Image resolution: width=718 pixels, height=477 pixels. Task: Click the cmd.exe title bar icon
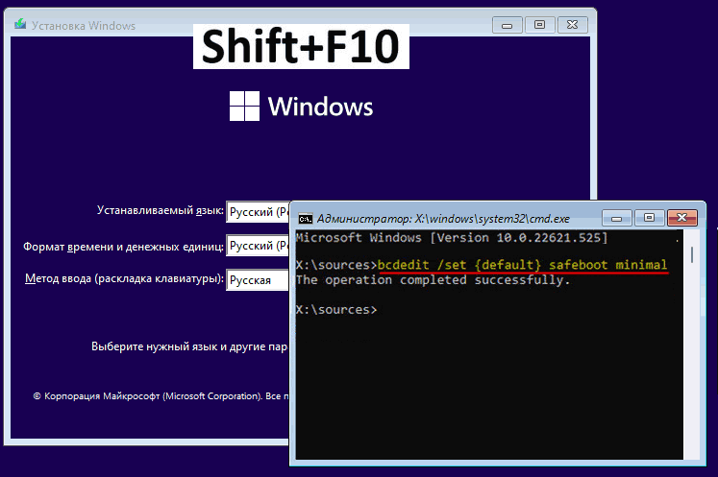pos(306,219)
